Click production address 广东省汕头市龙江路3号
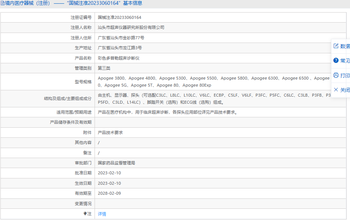Screen dimensions: 350x221 point(120,48)
